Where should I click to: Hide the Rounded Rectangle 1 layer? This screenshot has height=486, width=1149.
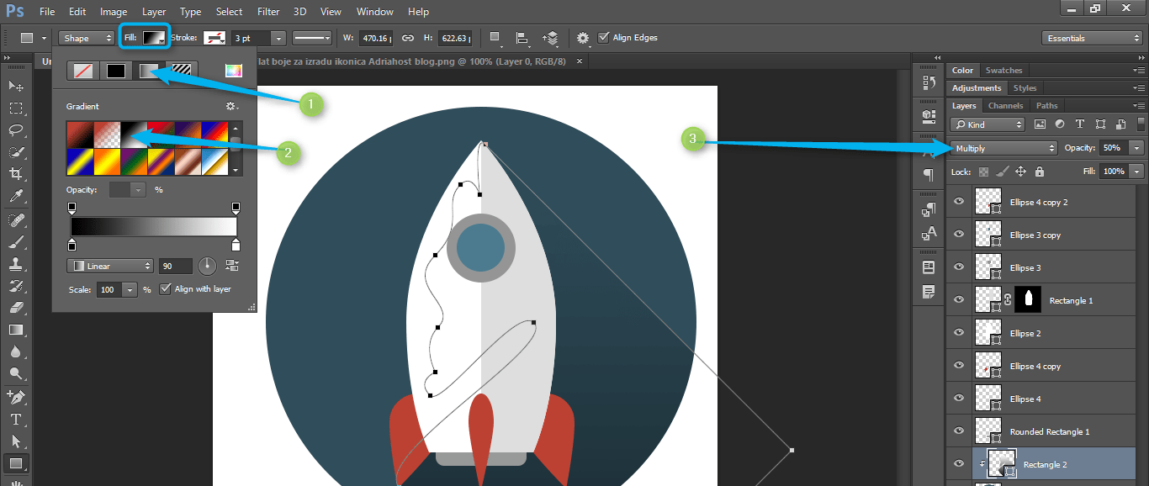[x=959, y=431]
